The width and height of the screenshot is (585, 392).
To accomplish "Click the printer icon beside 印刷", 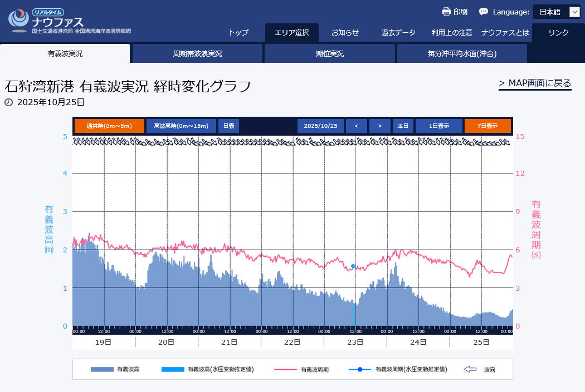I will (x=446, y=12).
